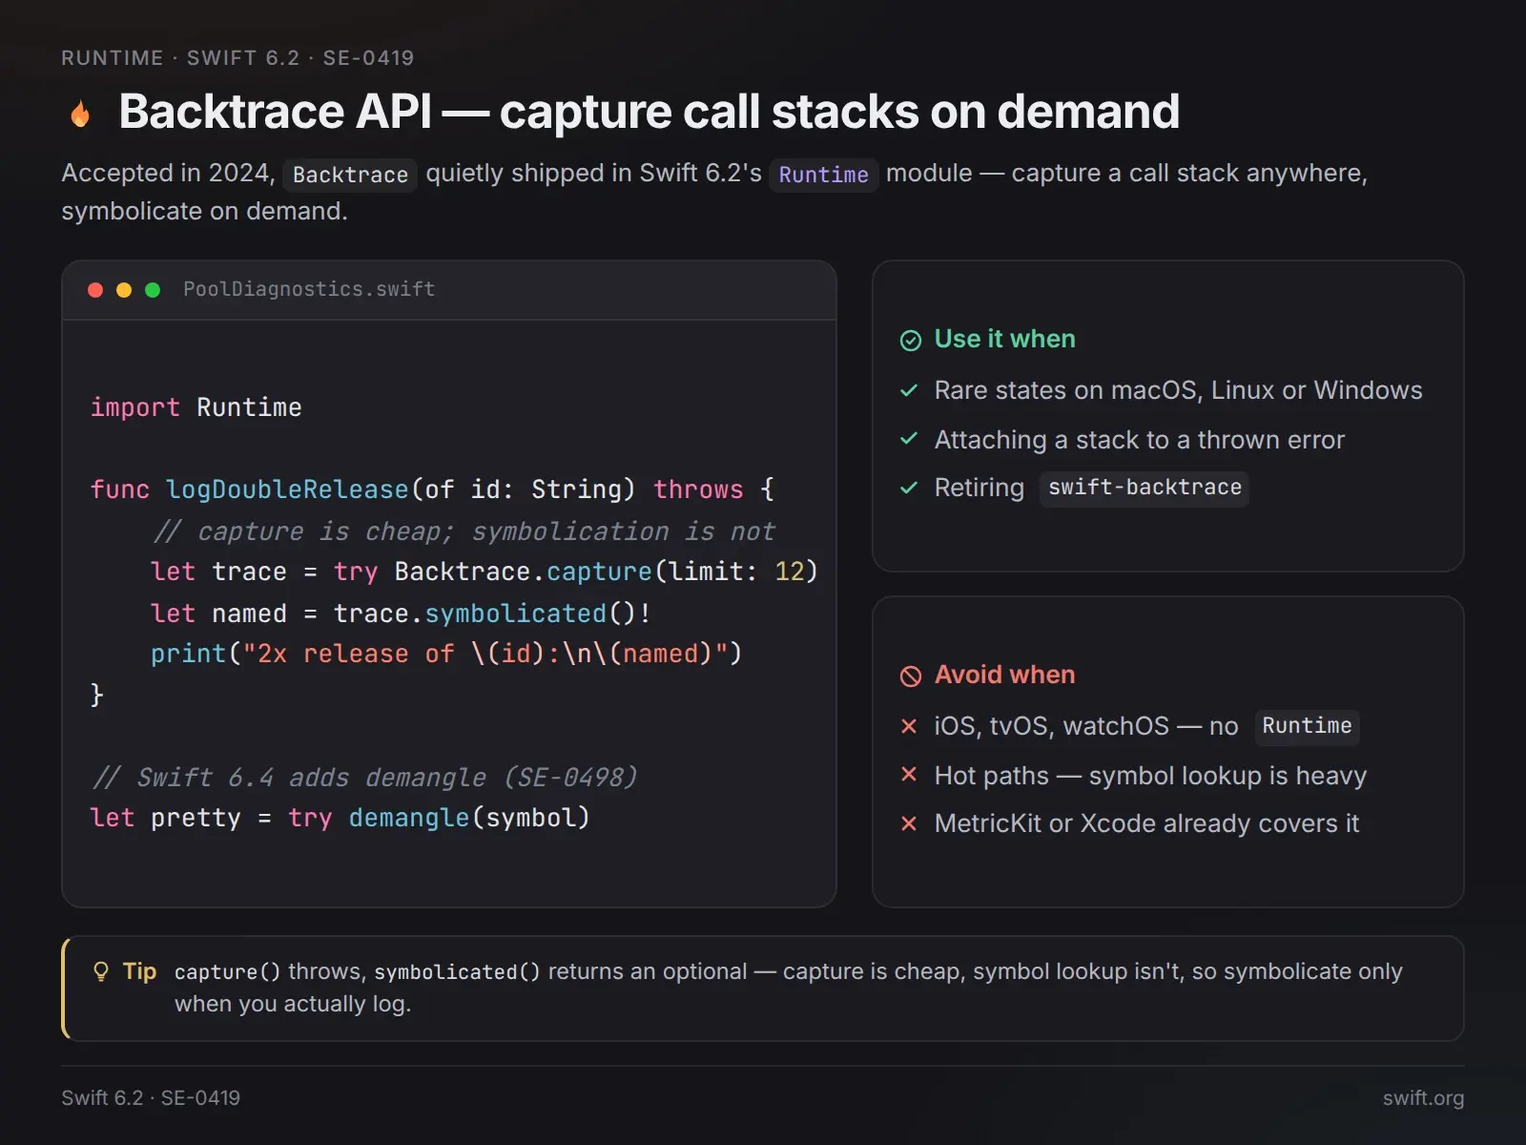
Task: Click the X mark next to iOS, tvOS, watchOS
Action: click(909, 726)
